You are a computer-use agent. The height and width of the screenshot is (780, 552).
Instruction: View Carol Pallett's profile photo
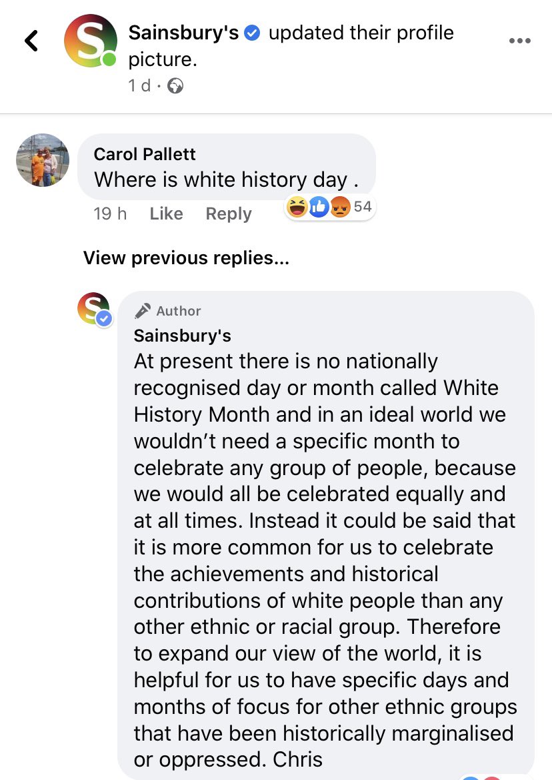point(43,160)
